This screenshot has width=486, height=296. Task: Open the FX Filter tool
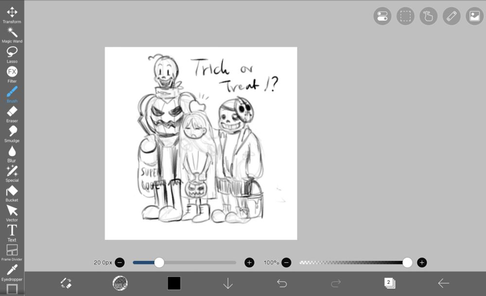pos(12,74)
